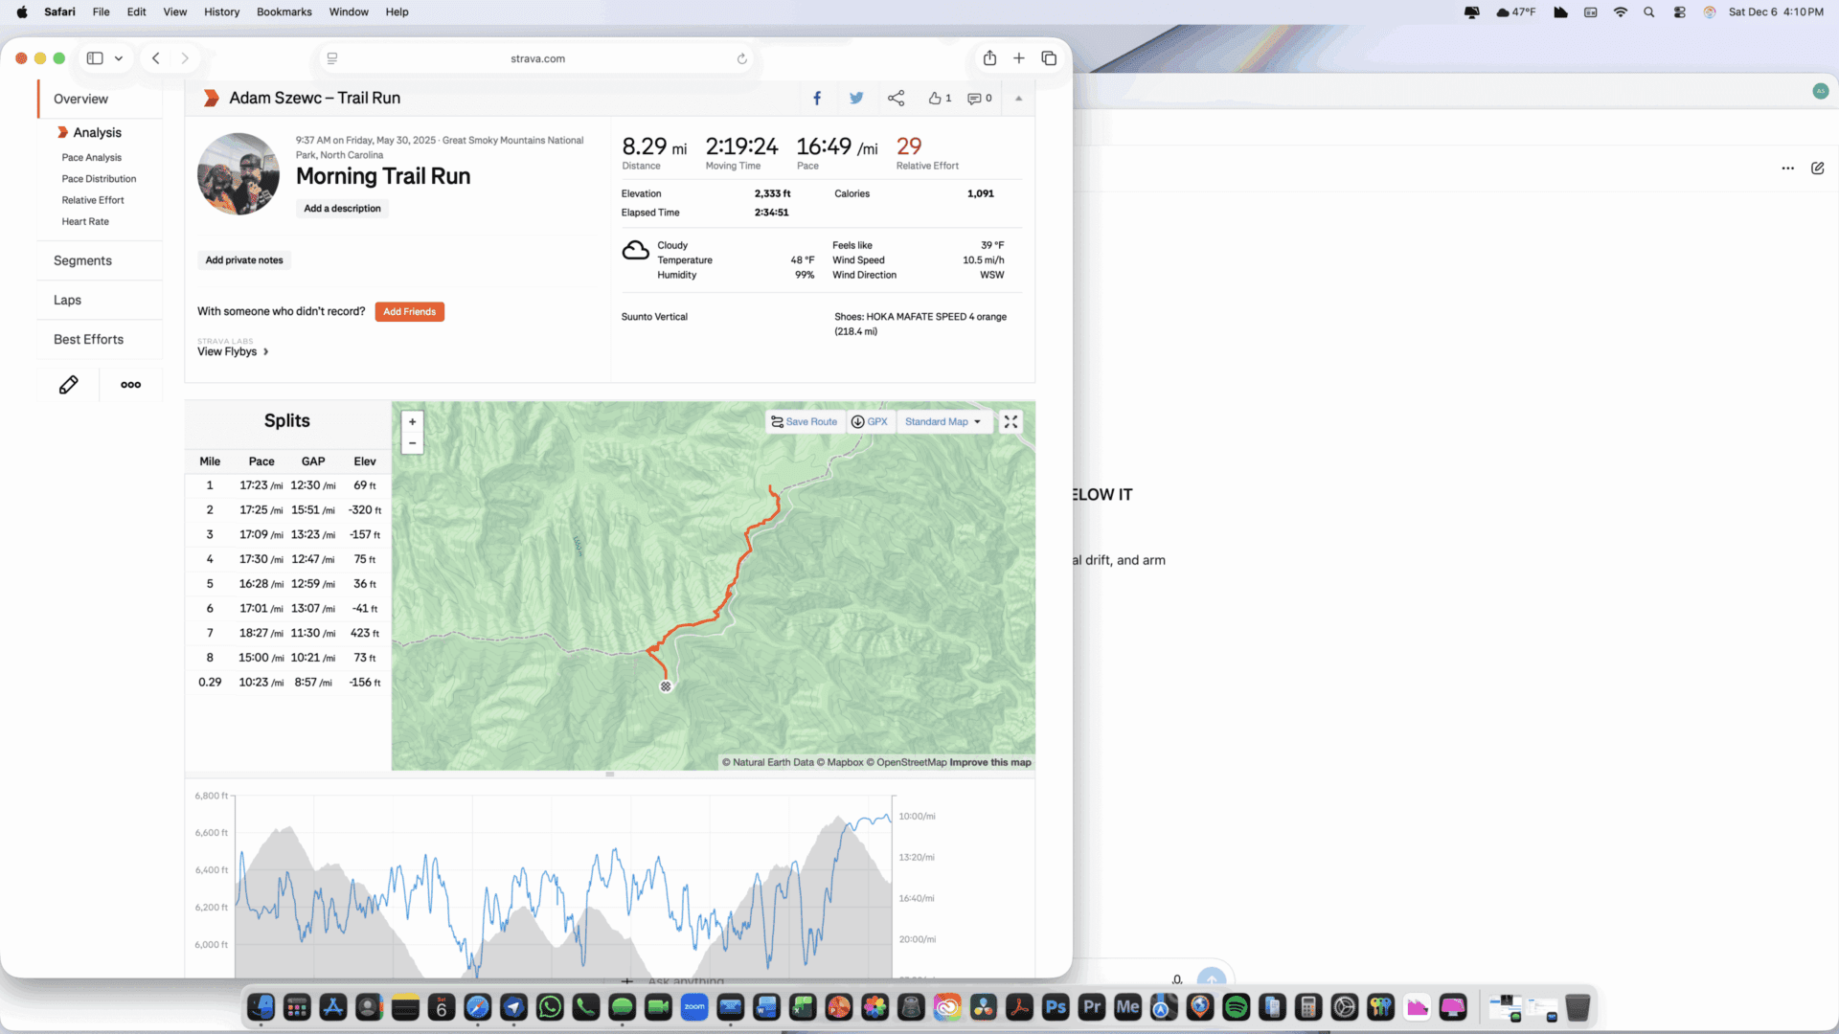Screen dimensions: 1839x1034
Task: Share activity on Facebook icon
Action: [817, 98]
